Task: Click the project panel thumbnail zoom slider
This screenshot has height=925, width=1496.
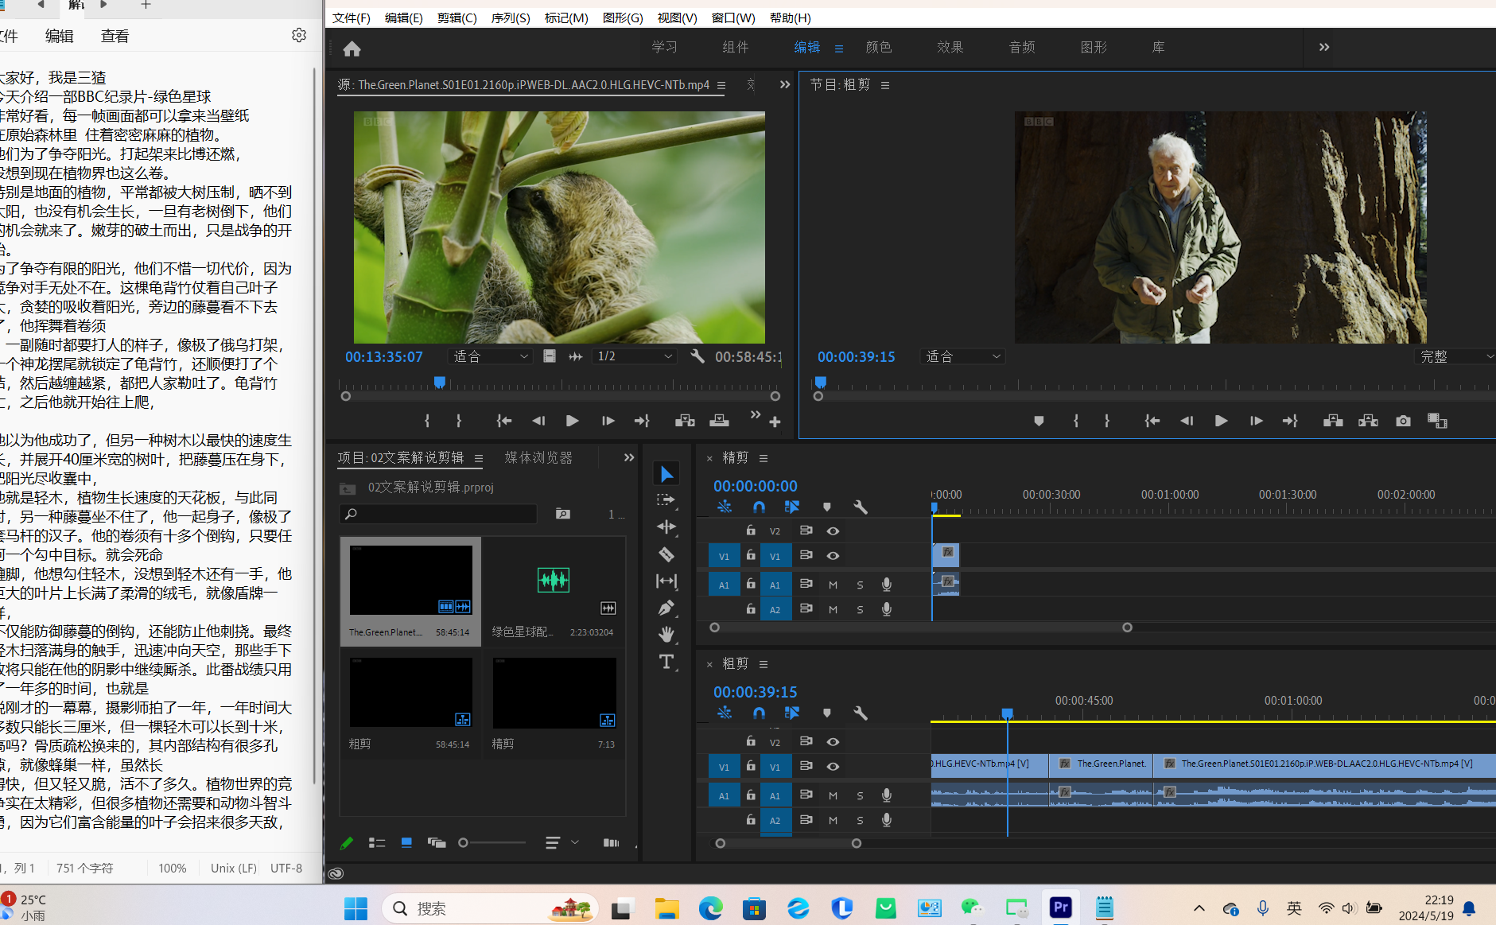Action: [464, 843]
